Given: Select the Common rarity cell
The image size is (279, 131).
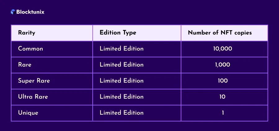Looking at the screenshot, I should pyautogui.click(x=31, y=49).
